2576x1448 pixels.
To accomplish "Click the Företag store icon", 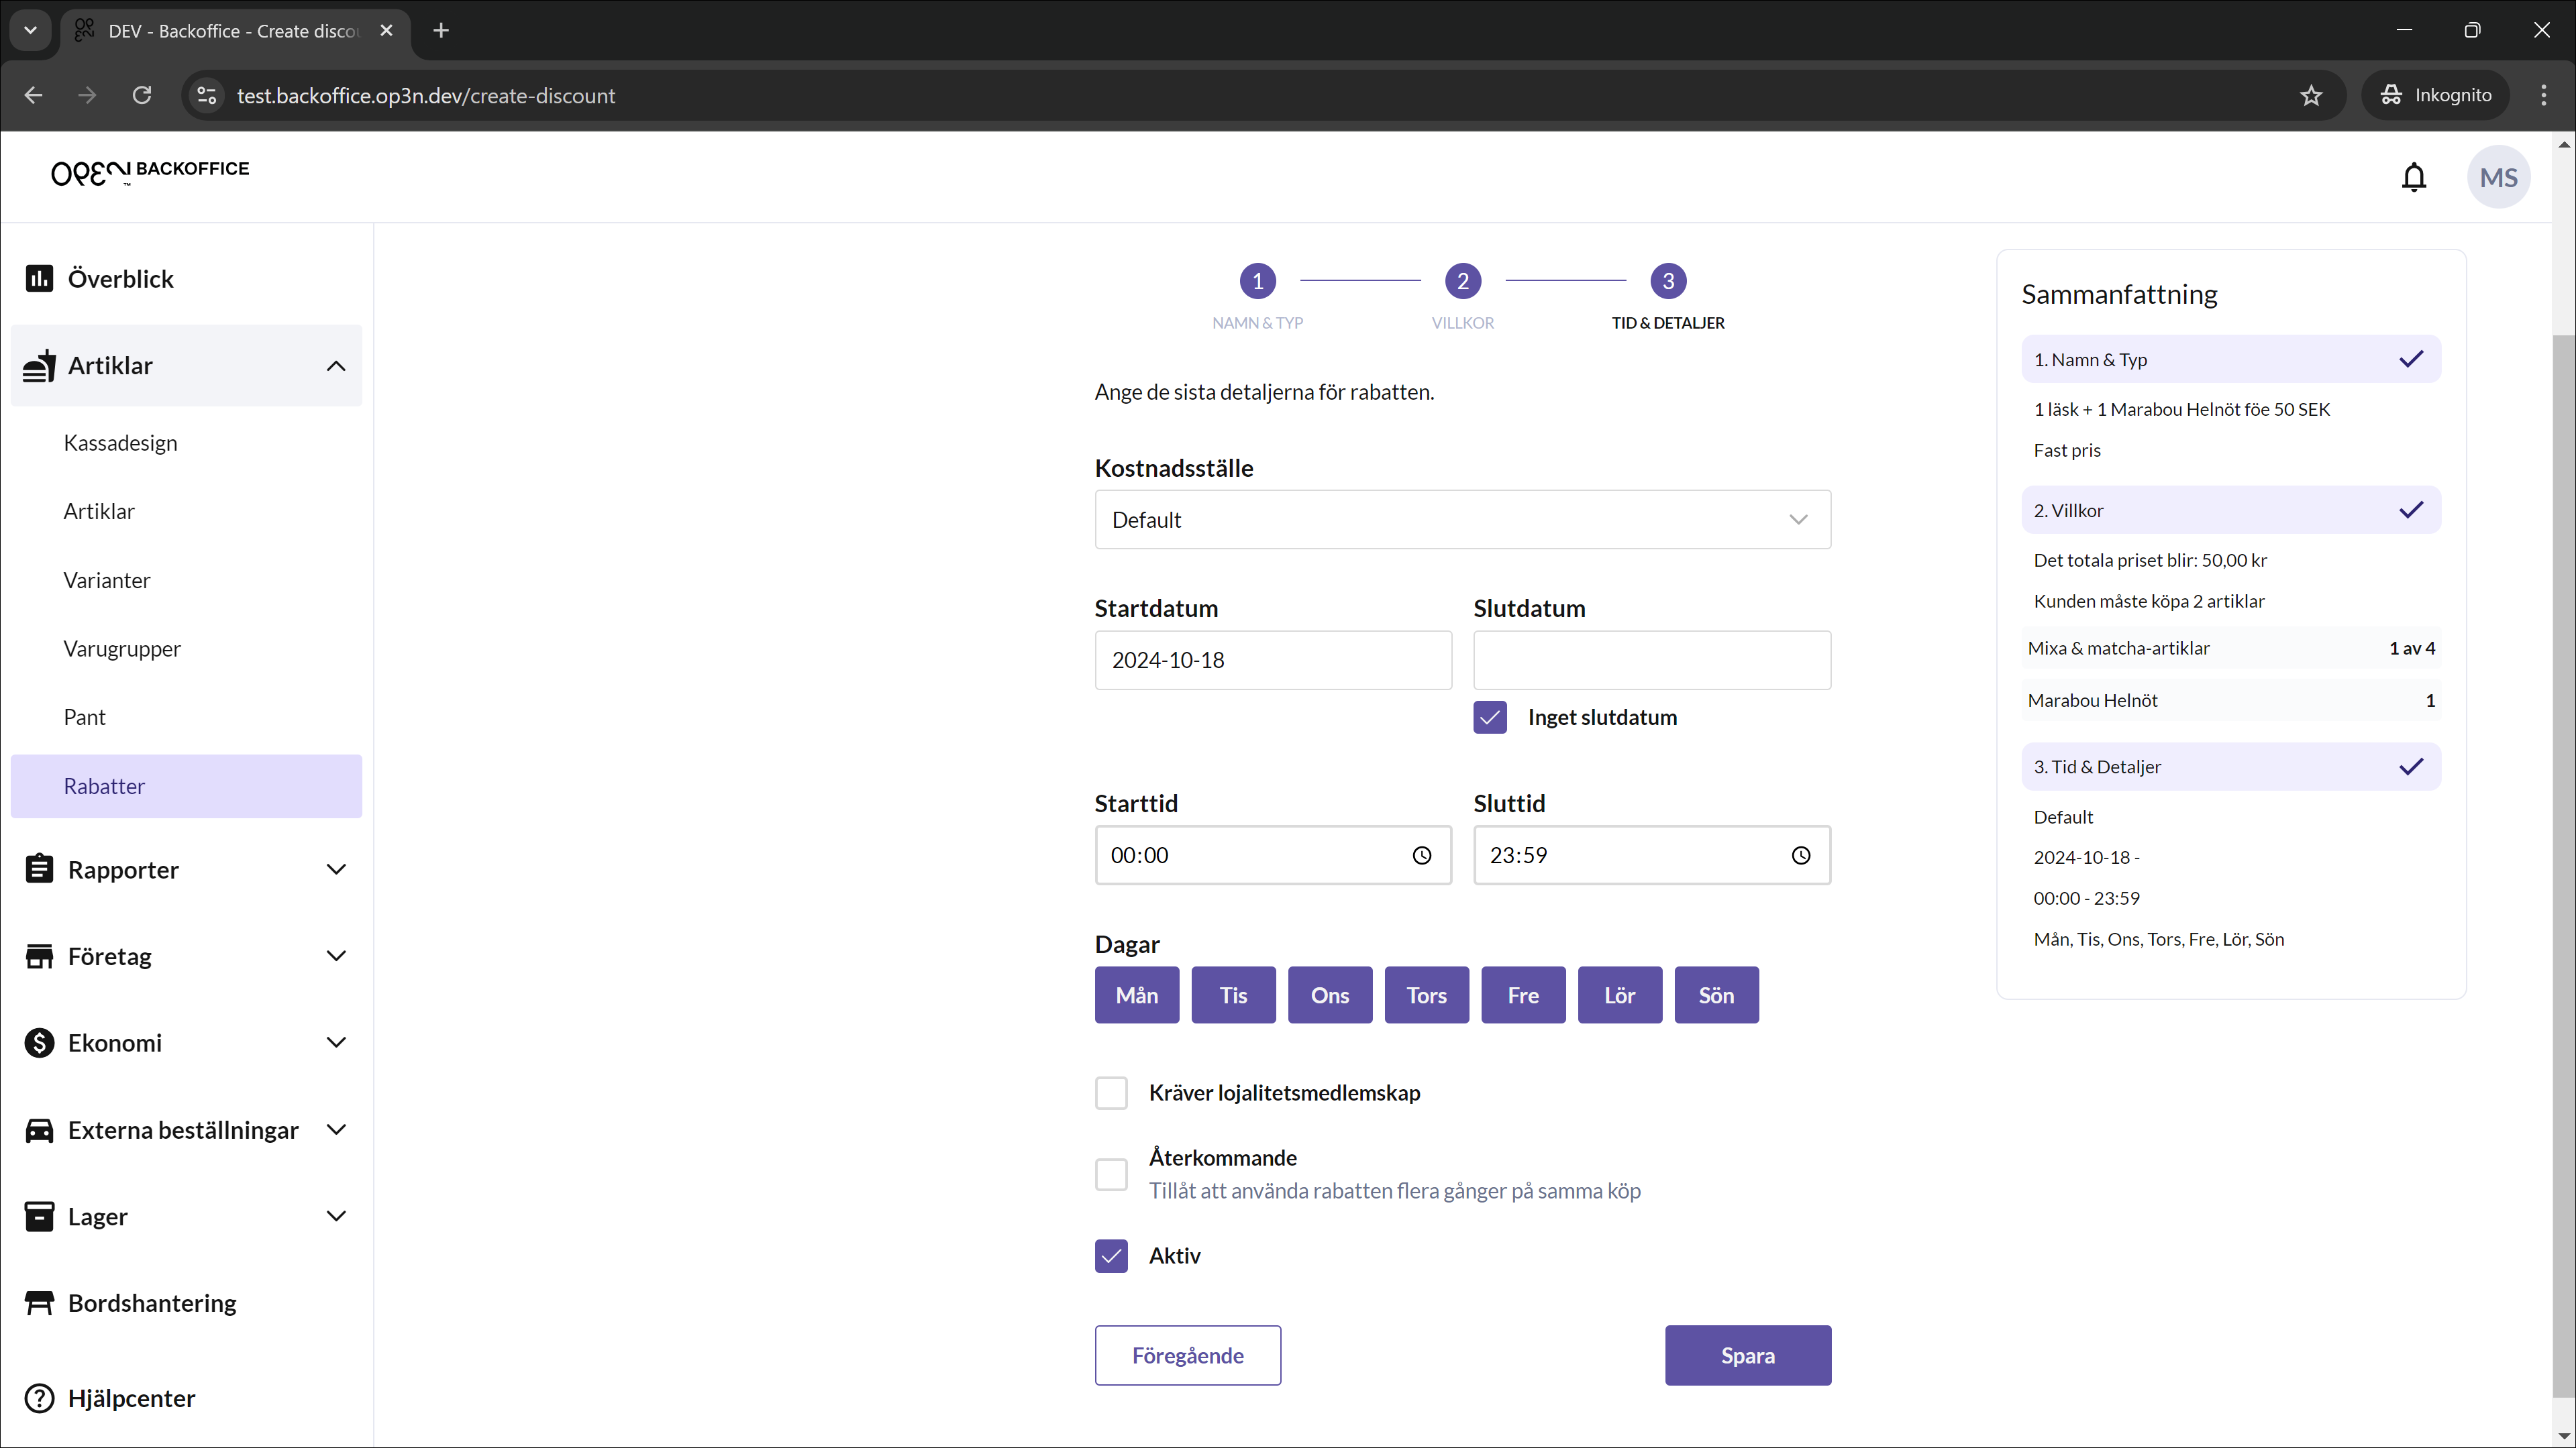I will [39, 955].
